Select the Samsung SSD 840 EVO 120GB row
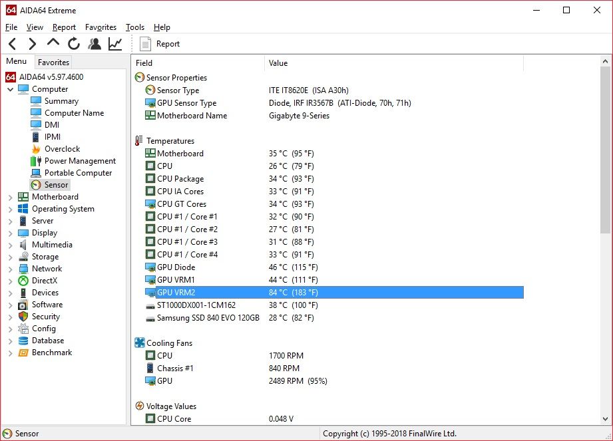The image size is (613, 441). 334,318
